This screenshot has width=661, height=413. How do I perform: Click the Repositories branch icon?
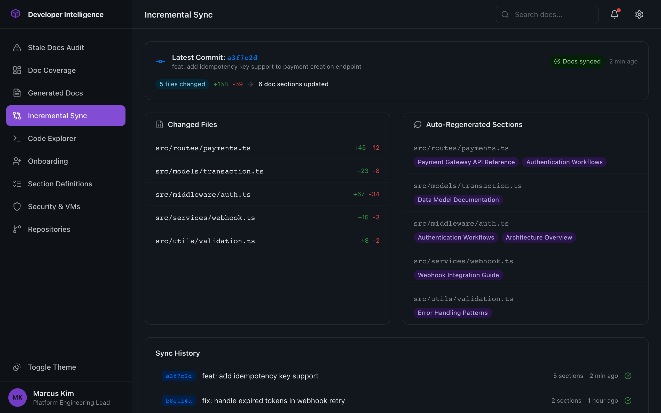click(x=17, y=229)
